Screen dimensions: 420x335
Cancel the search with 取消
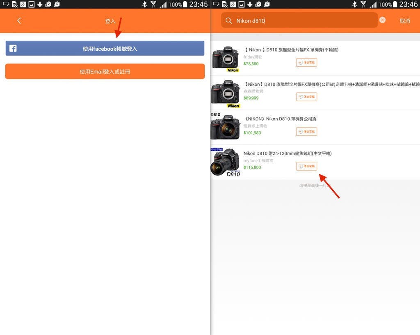coord(405,21)
